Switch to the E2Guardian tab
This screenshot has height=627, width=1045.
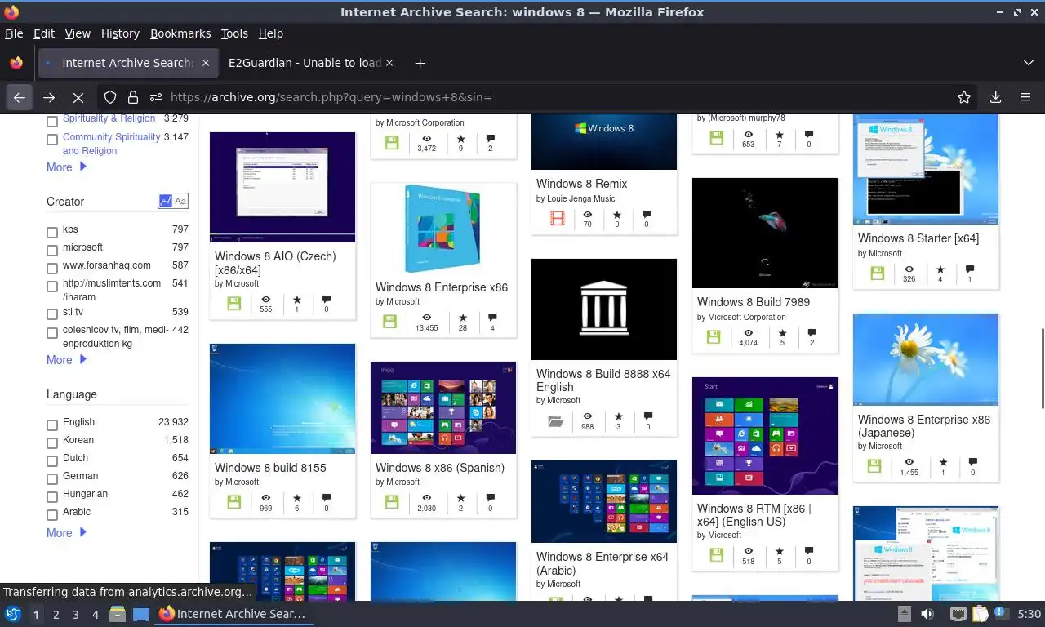310,63
